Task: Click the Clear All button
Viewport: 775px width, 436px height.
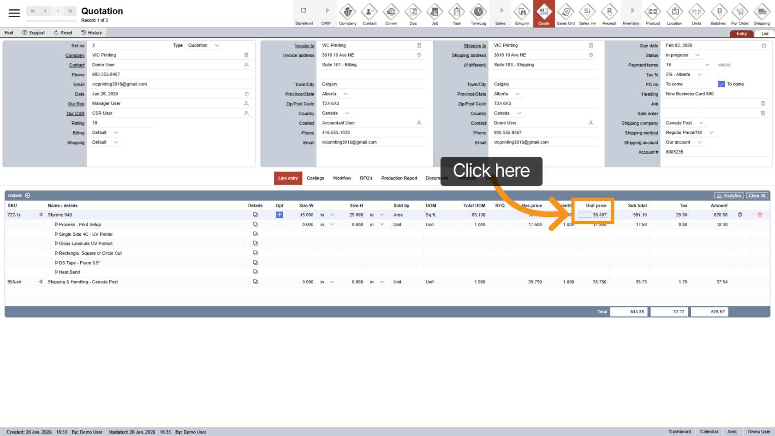Action: coord(757,196)
